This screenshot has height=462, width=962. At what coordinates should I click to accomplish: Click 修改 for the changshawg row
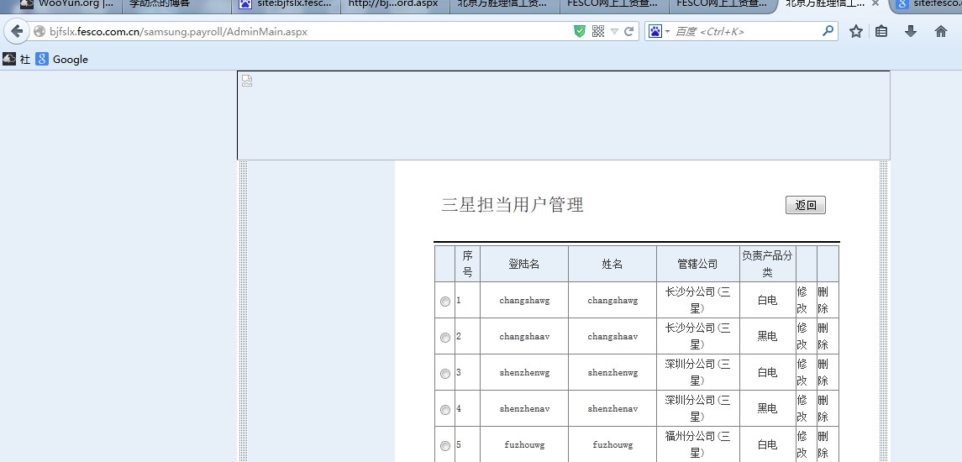[802, 300]
